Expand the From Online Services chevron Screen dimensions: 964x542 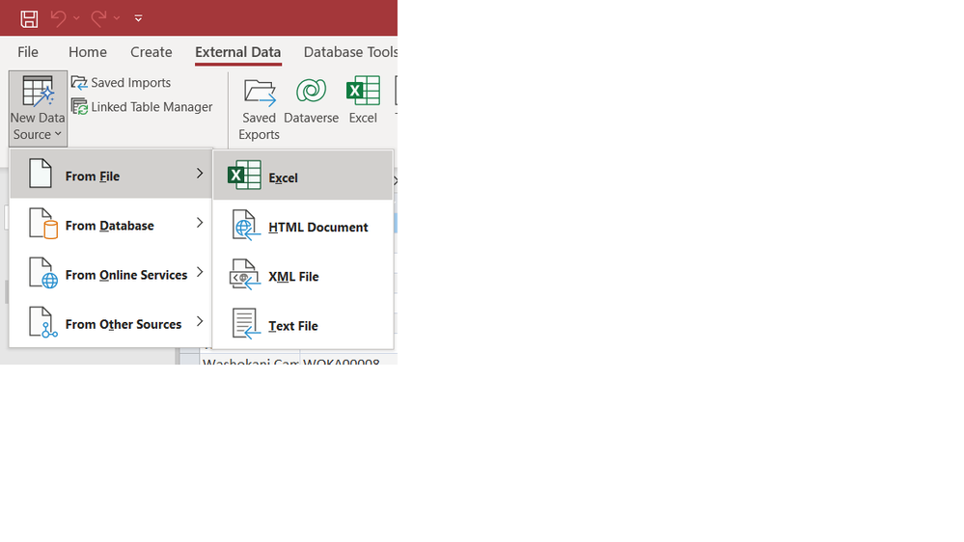200,272
